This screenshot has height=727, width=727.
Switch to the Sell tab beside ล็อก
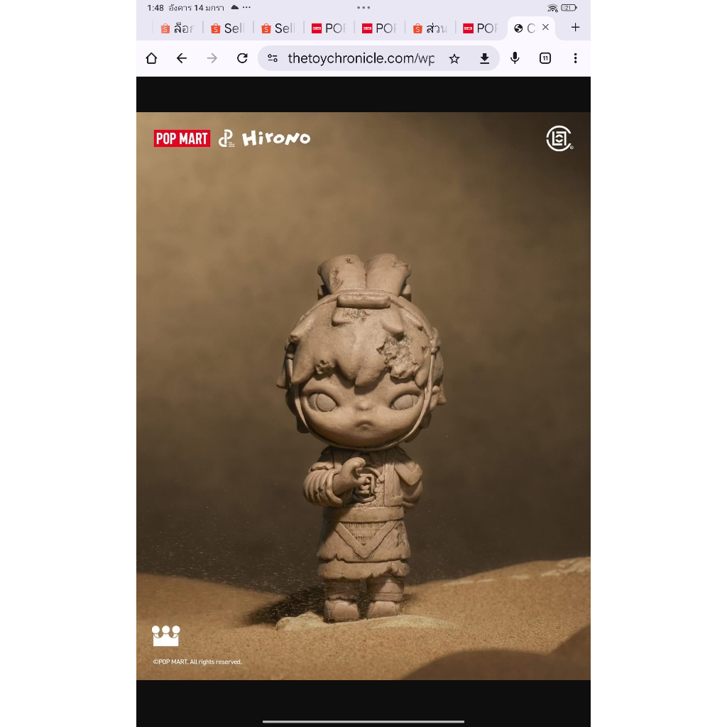pyautogui.click(x=228, y=28)
